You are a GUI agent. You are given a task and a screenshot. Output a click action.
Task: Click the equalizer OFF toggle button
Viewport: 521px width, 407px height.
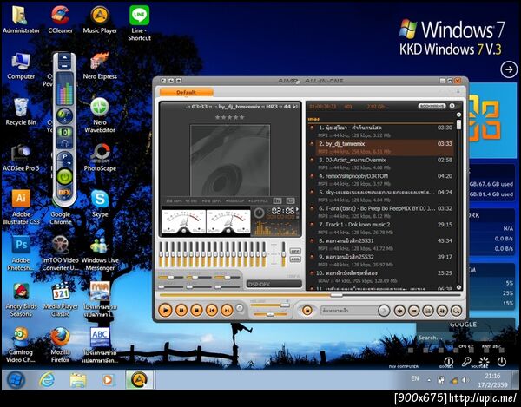pos(295,251)
